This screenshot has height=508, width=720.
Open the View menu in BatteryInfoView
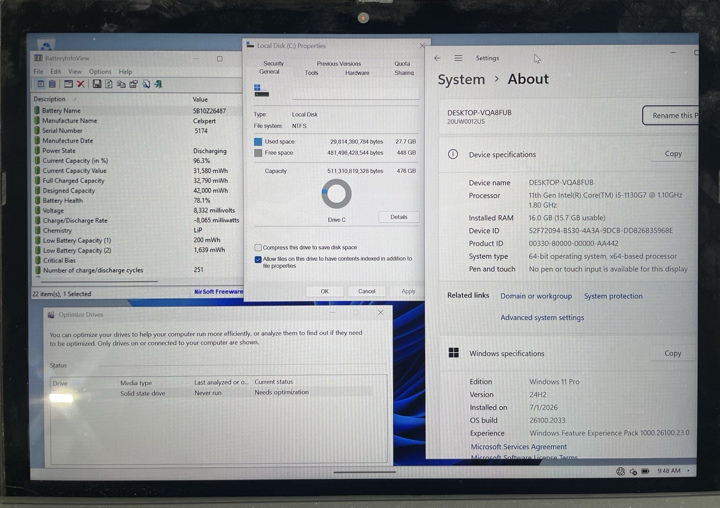[x=75, y=71]
